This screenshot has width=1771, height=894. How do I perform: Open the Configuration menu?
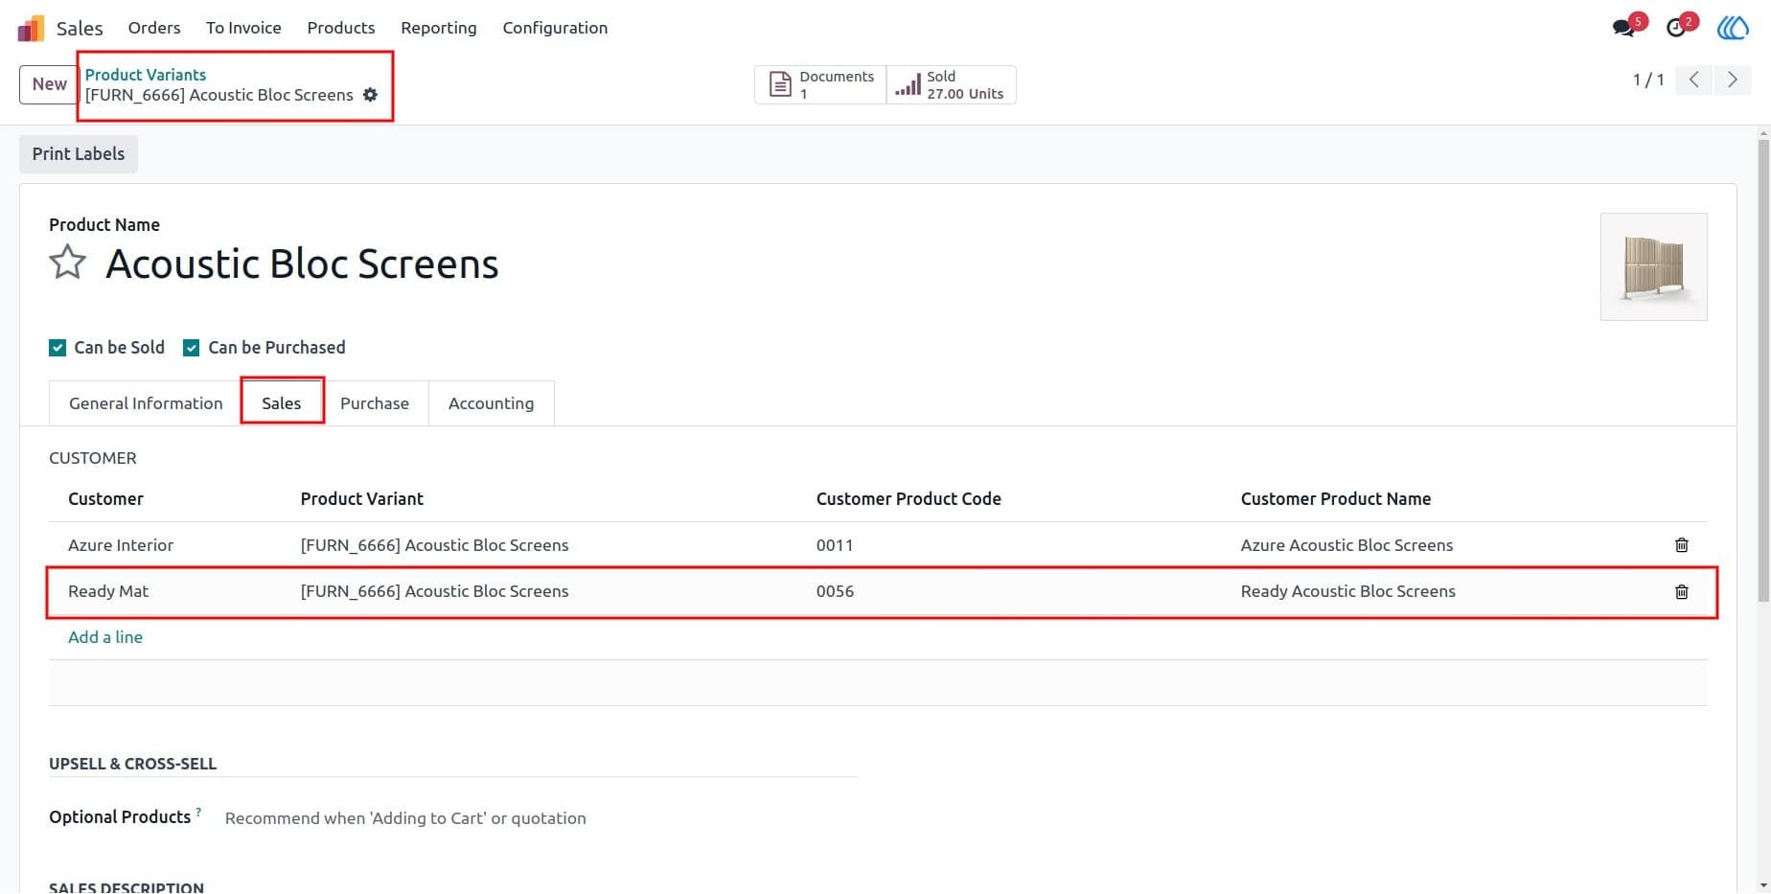click(x=555, y=28)
